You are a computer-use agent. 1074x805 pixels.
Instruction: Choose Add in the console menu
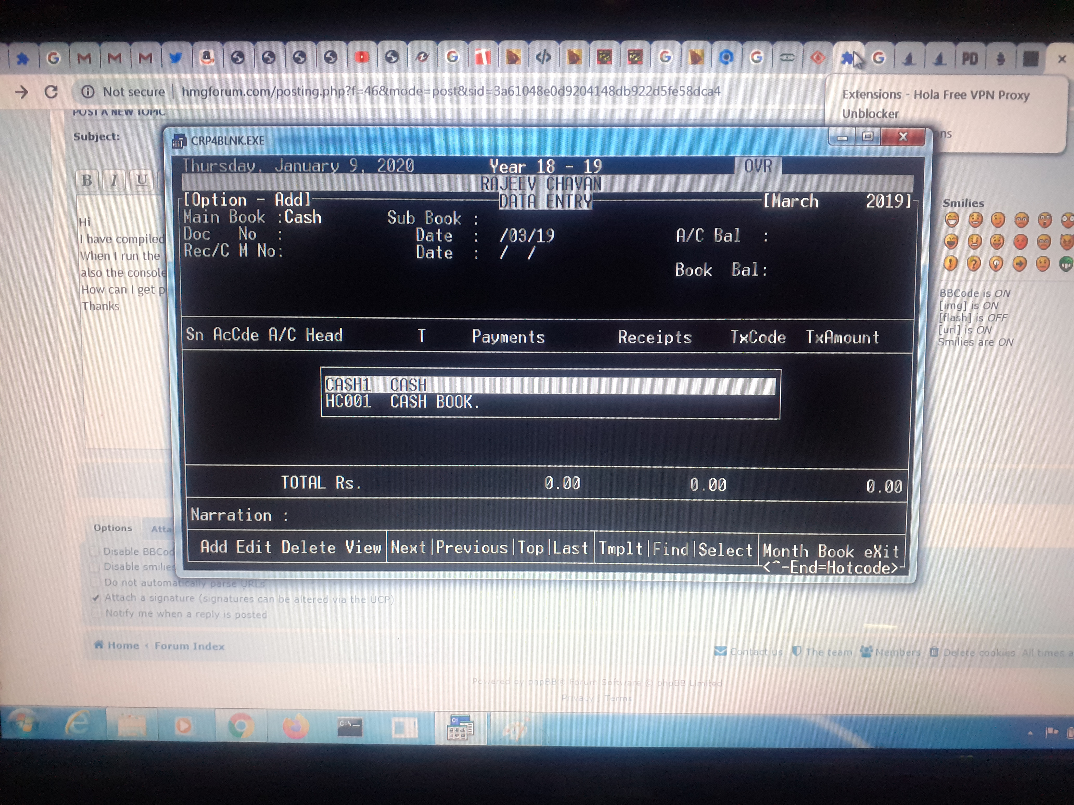pos(214,547)
